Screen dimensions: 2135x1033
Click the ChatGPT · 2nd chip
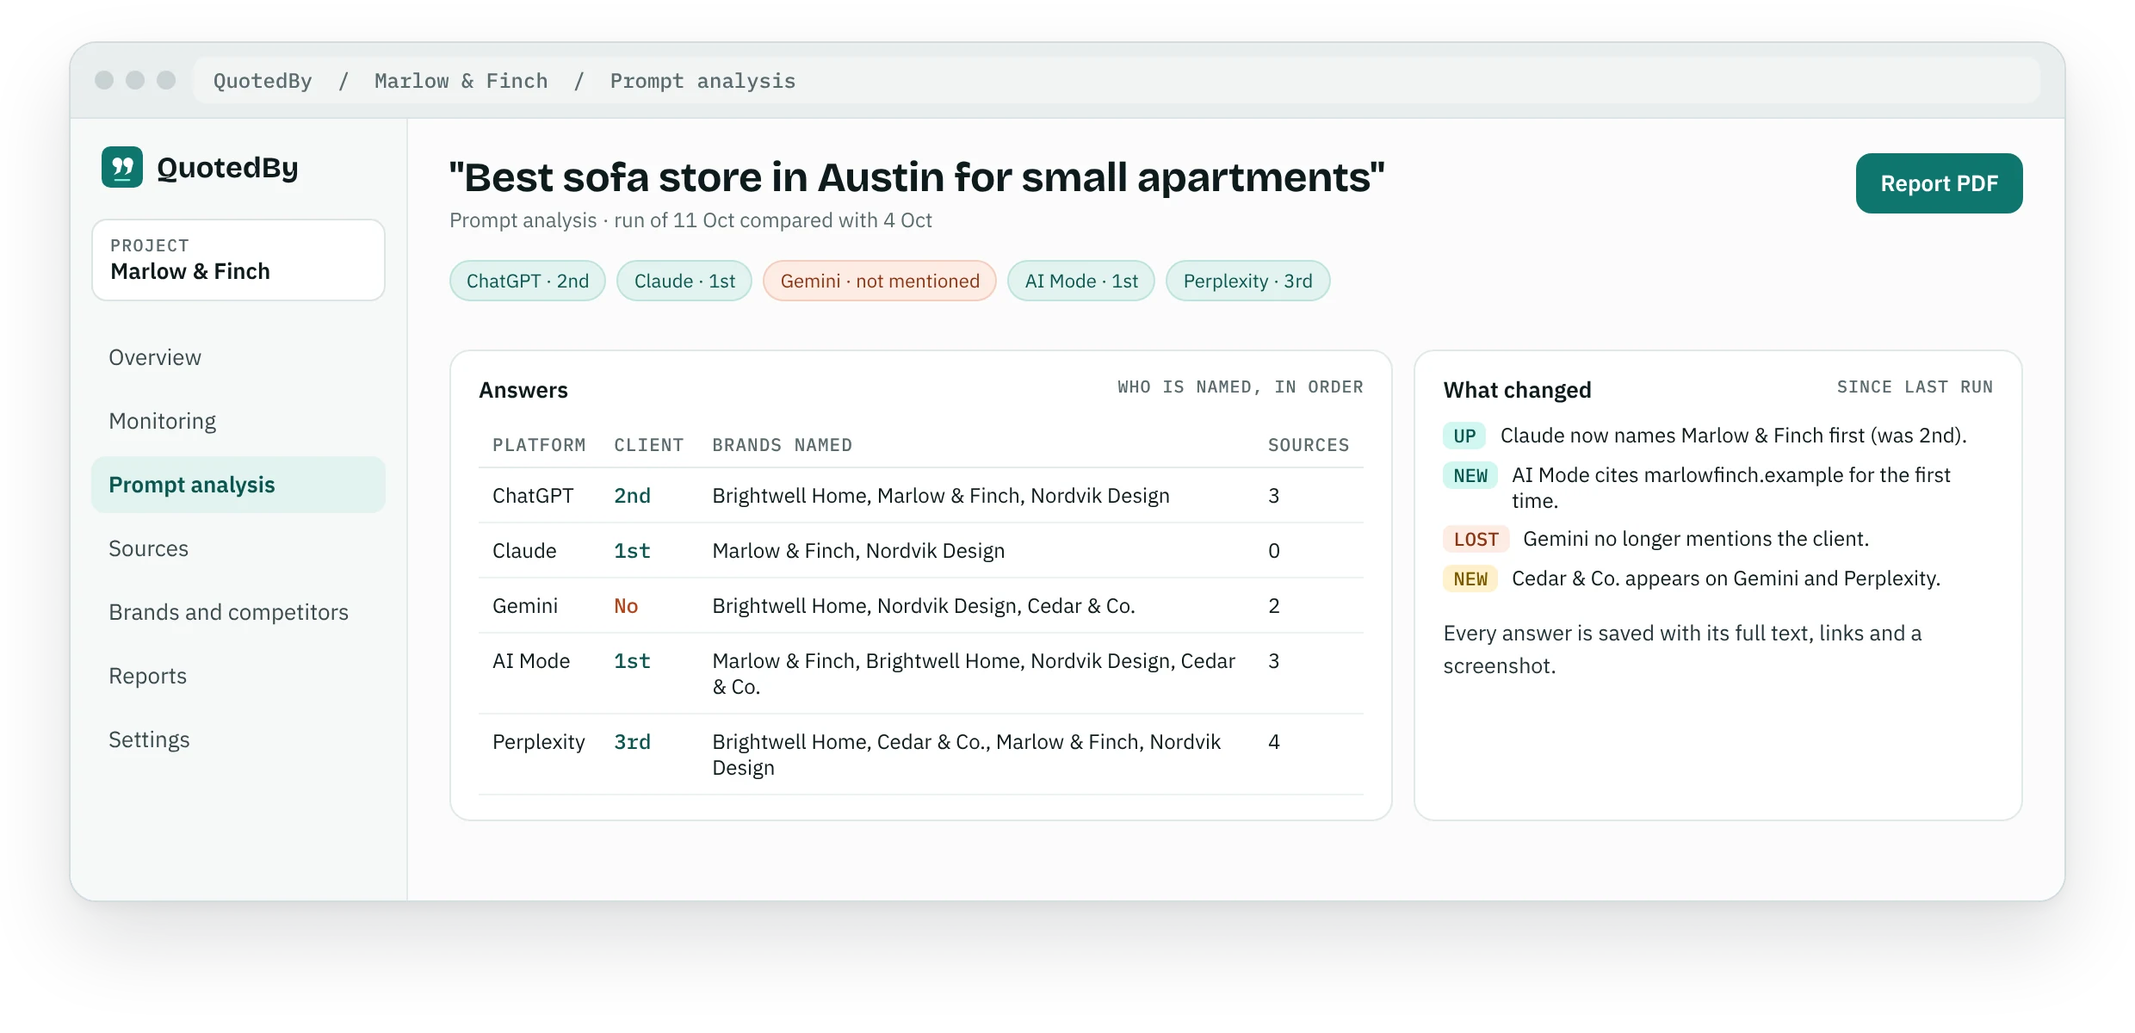click(x=528, y=281)
